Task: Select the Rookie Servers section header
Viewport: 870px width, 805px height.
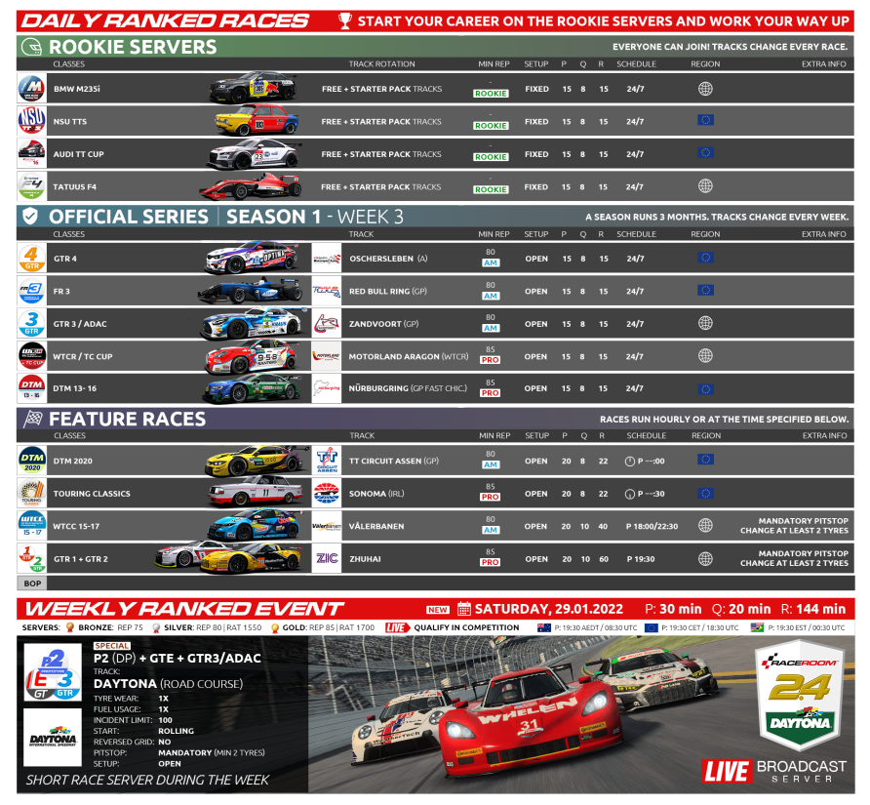Action: (x=132, y=47)
